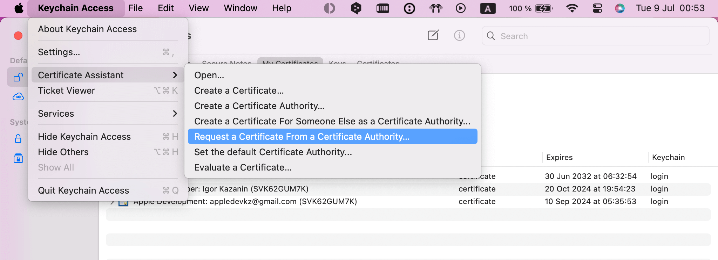
Task: Open the Keychain Access app menu
Action: pyautogui.click(x=76, y=8)
